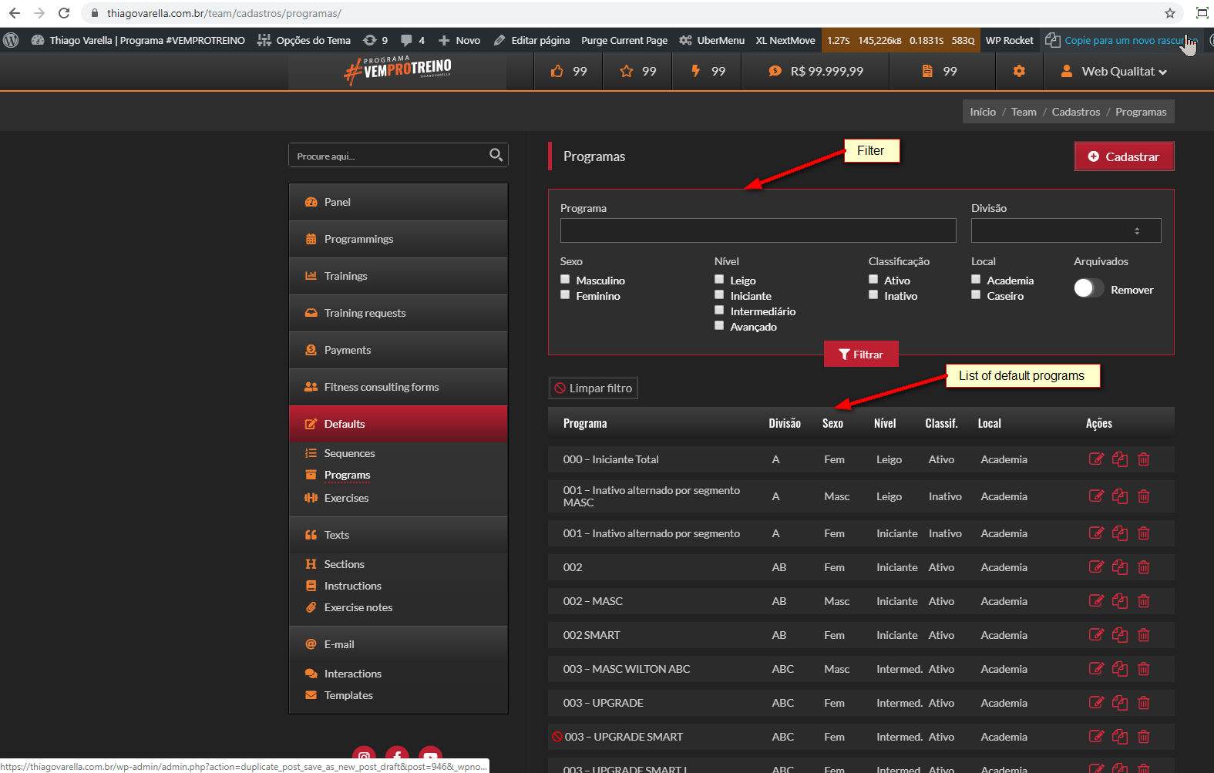Click Editar página in the admin bar
The image size is (1214, 773).
tap(532, 40)
